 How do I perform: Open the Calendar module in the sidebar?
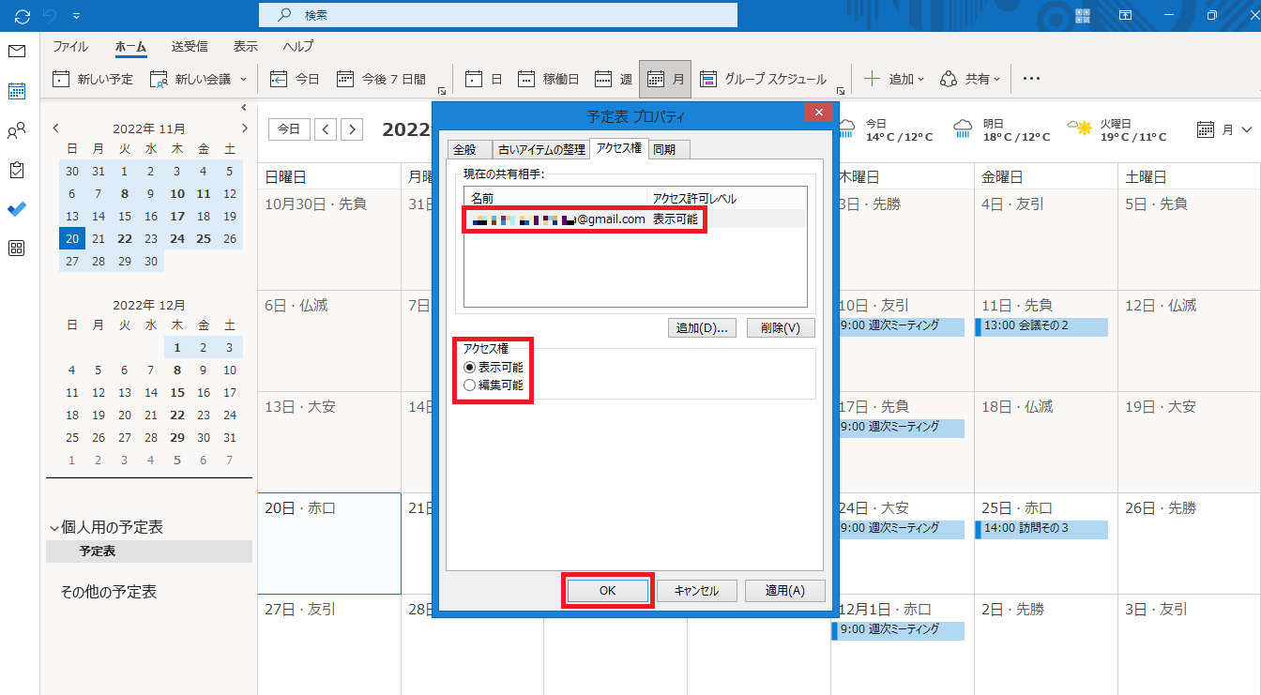pos(17,91)
